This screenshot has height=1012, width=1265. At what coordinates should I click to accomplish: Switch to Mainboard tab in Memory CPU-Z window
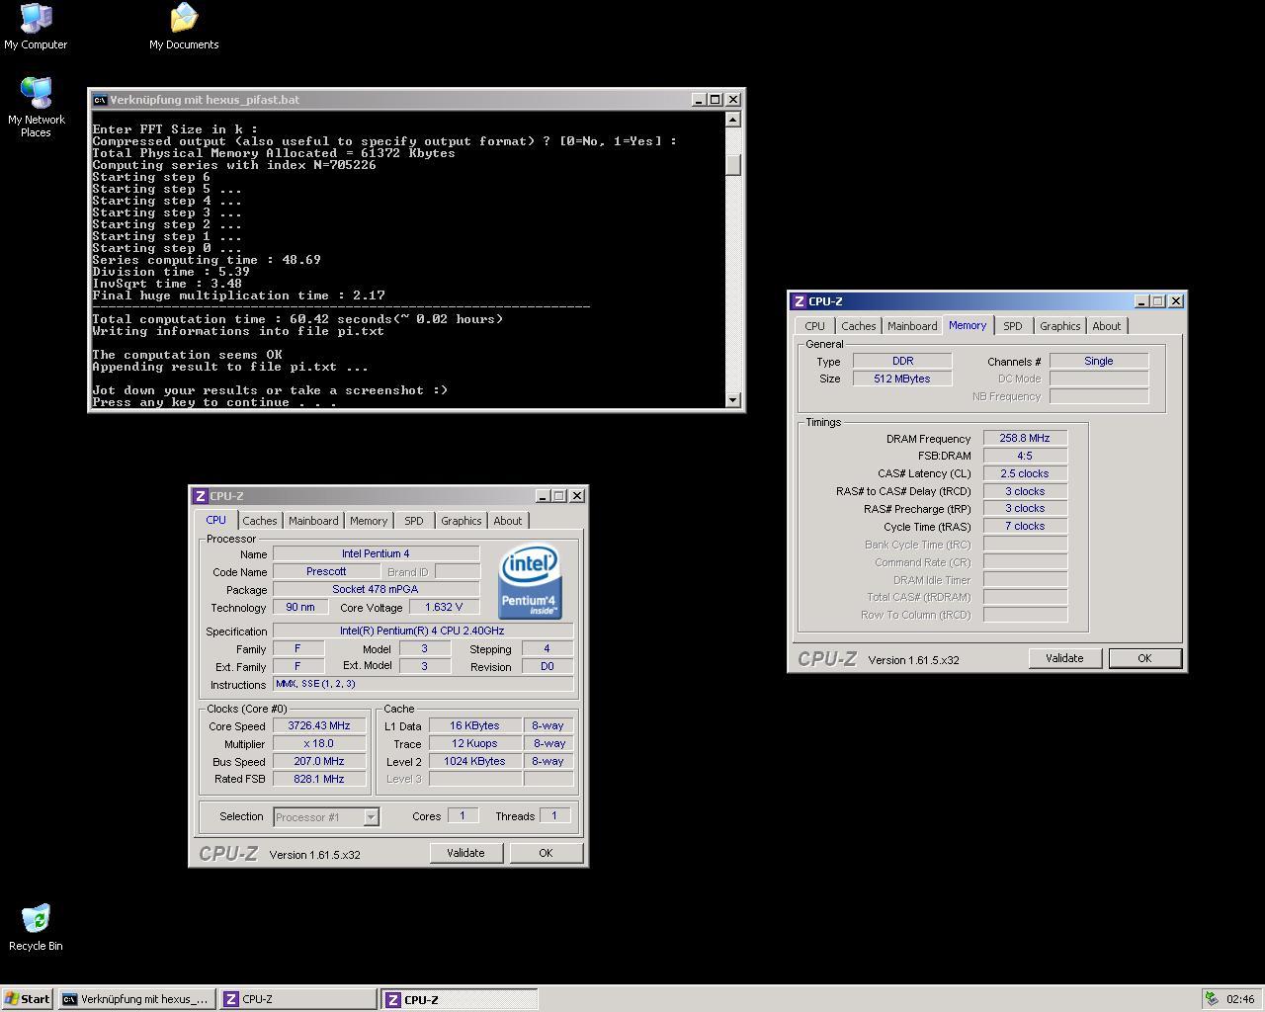pos(912,326)
